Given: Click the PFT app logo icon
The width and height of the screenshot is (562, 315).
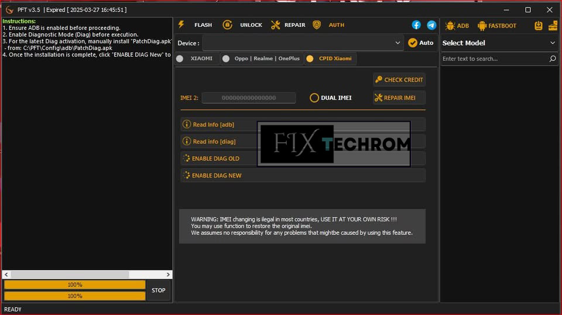Looking at the screenshot, I should tap(9, 10).
